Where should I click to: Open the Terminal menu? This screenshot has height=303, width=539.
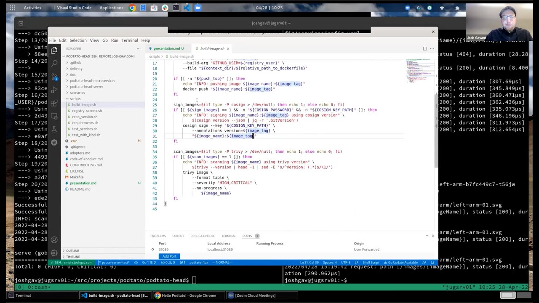click(130, 40)
